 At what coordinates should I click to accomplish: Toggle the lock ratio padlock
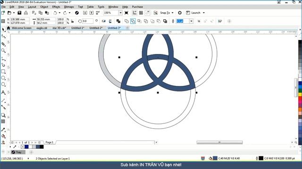[x=72, y=21]
